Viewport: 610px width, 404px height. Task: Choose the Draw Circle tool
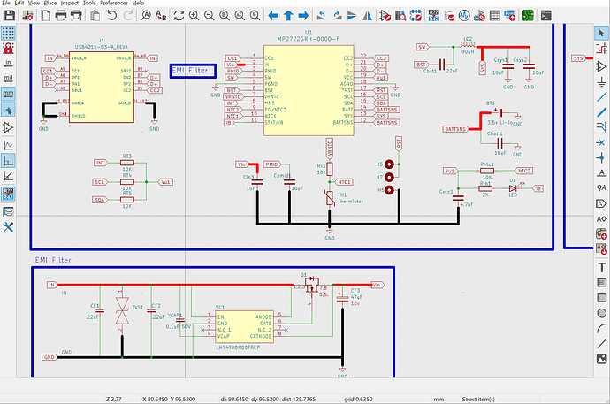(602, 313)
